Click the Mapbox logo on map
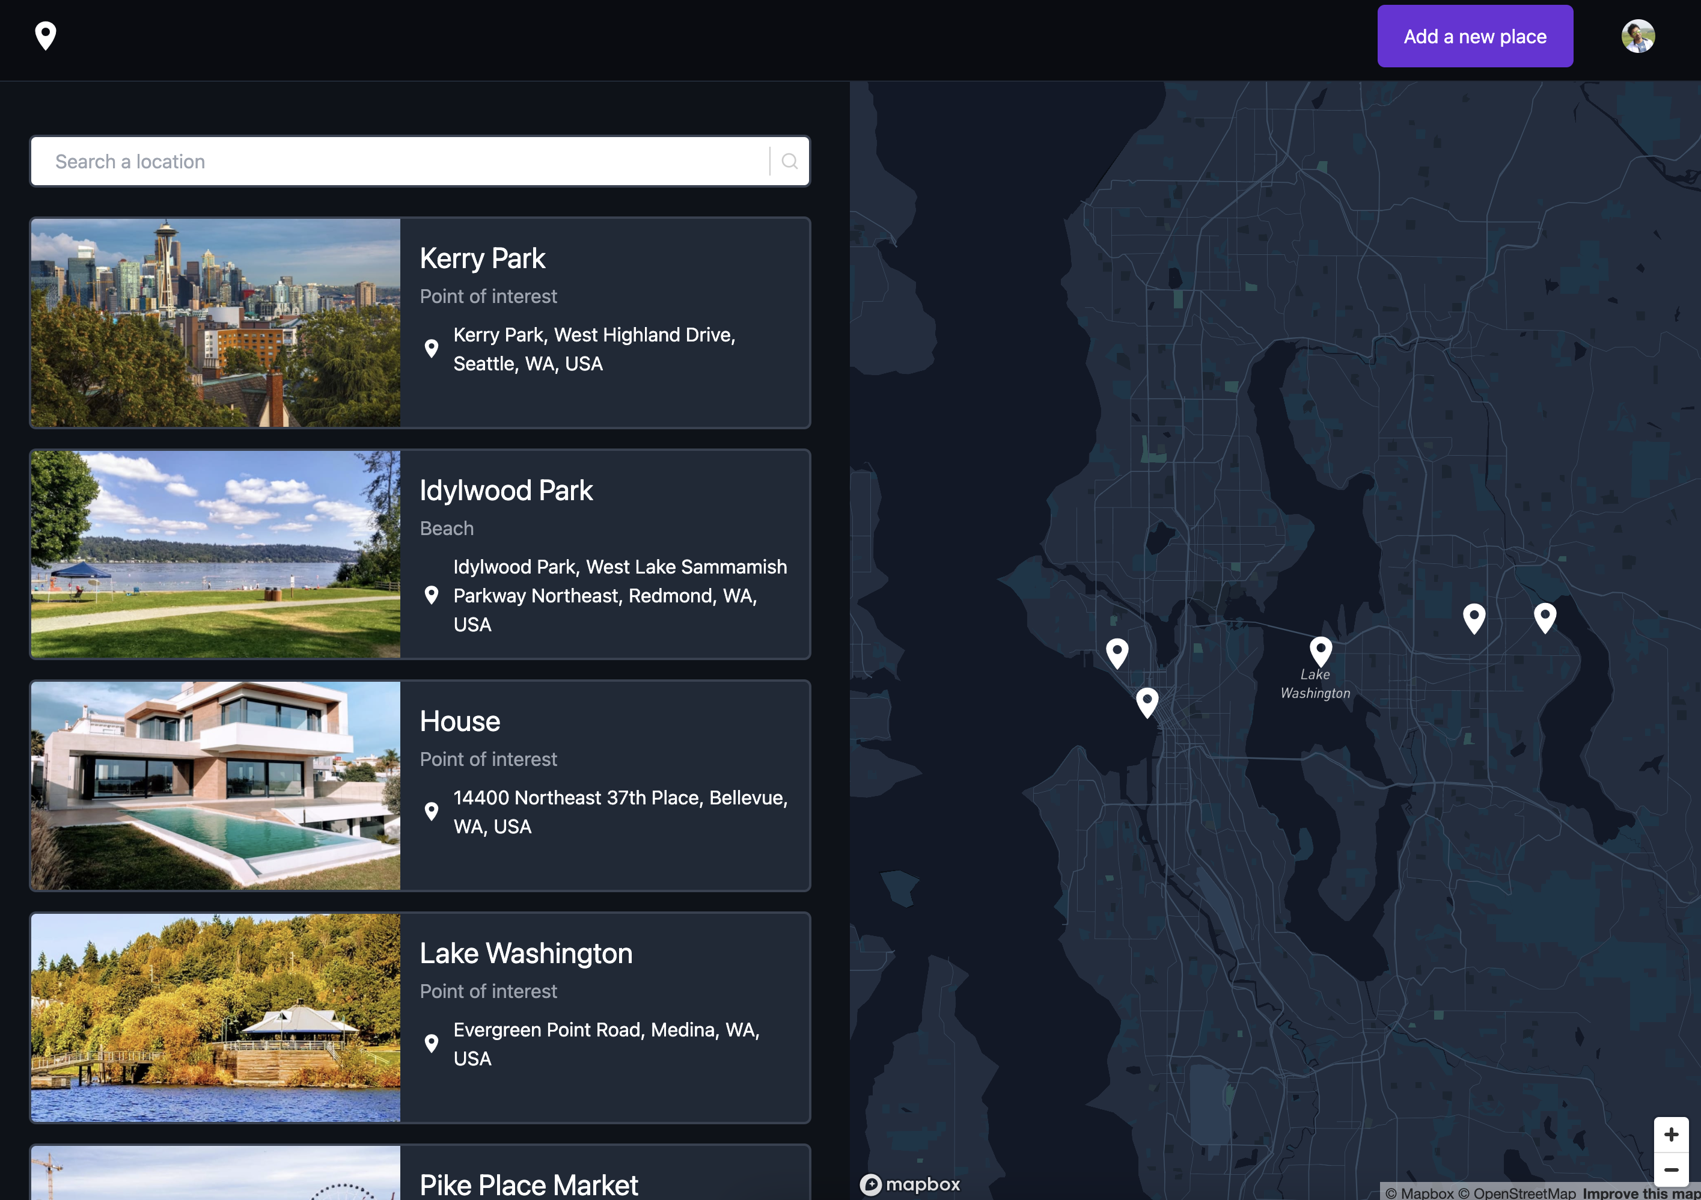Screen dimensions: 1701x1200 (911, 1184)
